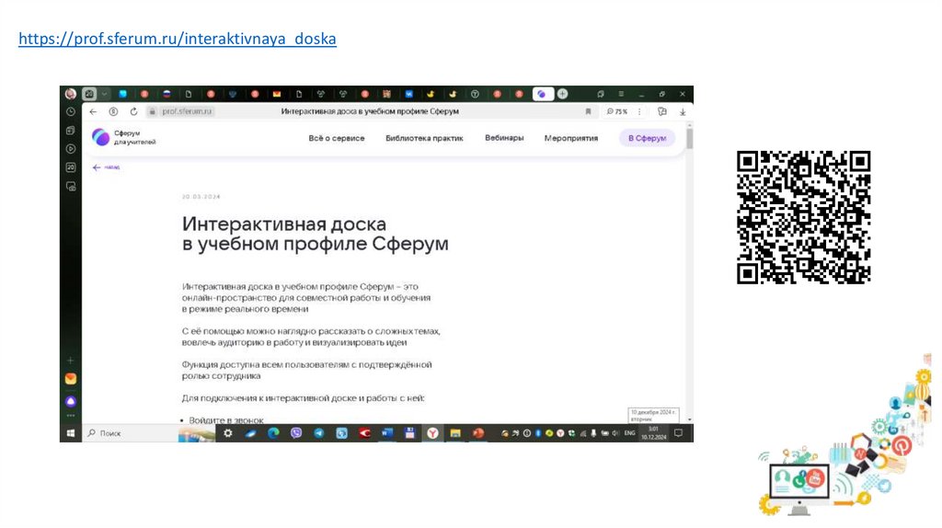The height and width of the screenshot is (528, 942).
Task: Open the downloads arrow icon in the browser
Action: 683,111
